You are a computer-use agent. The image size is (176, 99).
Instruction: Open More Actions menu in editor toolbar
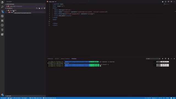[x=174, y=2]
